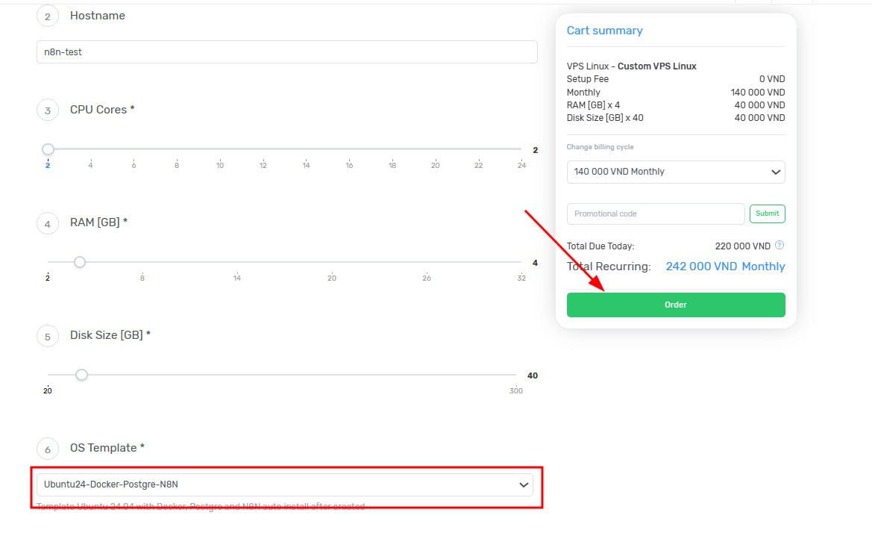Screen dimensions: 872x539
Task: Click the green Order button
Action: [x=675, y=305]
